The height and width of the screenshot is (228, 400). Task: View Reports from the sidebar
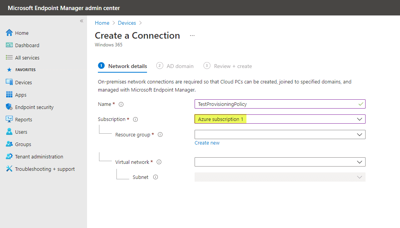23,119
